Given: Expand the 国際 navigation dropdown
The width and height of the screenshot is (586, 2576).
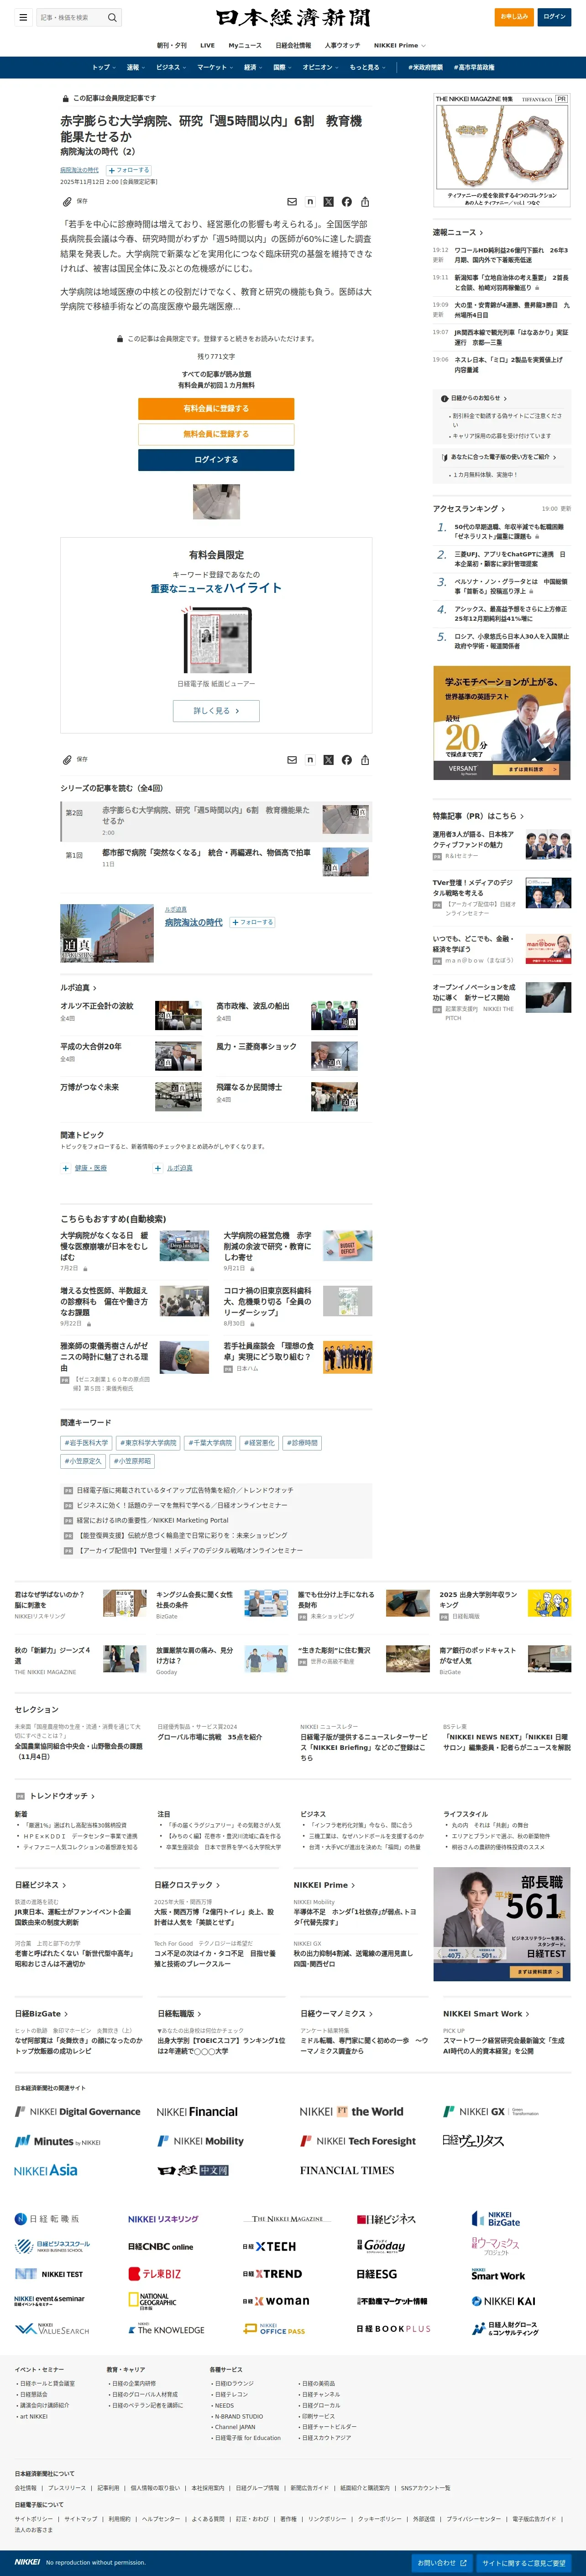Looking at the screenshot, I should [282, 67].
